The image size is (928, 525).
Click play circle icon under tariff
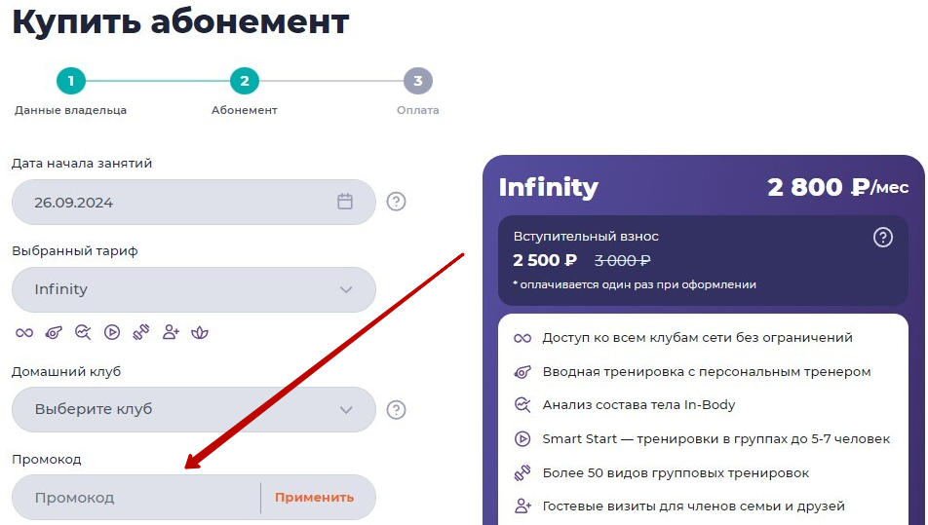click(112, 332)
